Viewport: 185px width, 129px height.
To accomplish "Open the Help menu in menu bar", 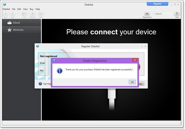I will click(x=38, y=9).
